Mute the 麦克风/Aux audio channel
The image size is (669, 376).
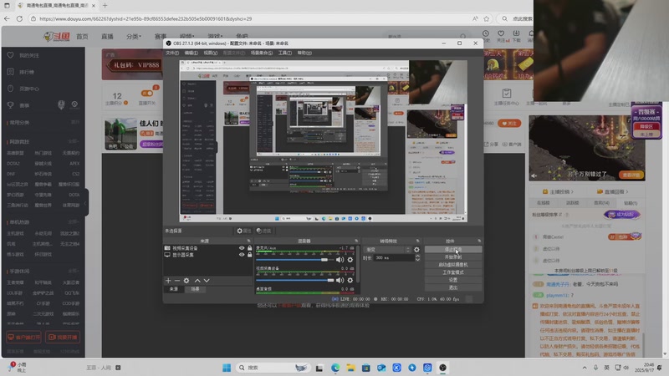click(340, 260)
